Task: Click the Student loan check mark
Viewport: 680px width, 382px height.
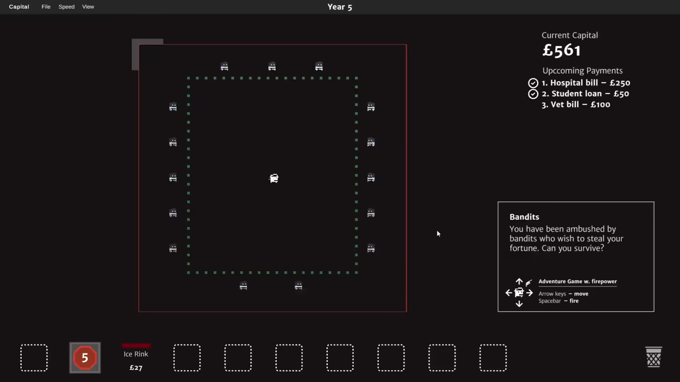Action: point(533,93)
